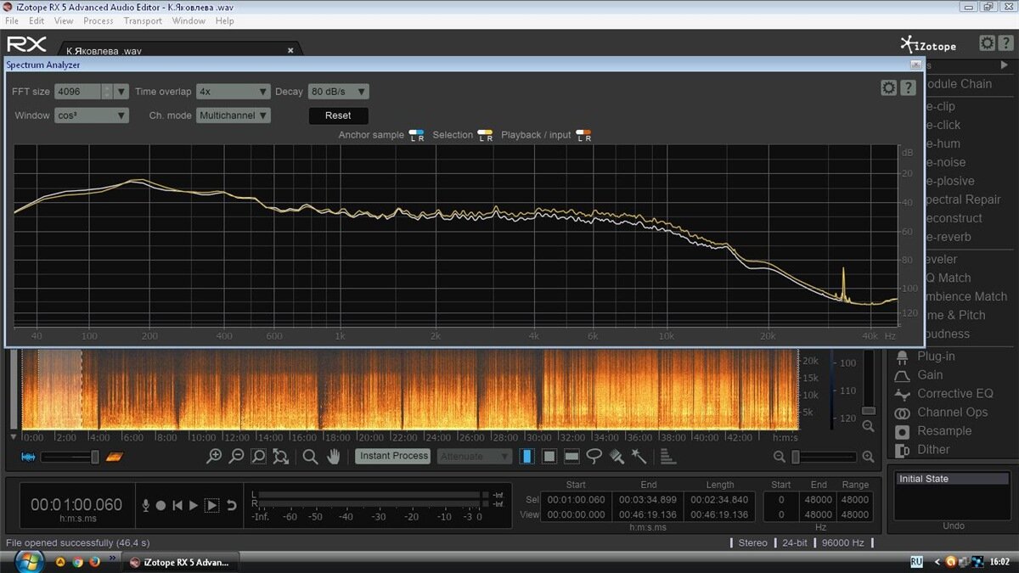Open the Ch. mode Multichannel dropdown

point(234,115)
